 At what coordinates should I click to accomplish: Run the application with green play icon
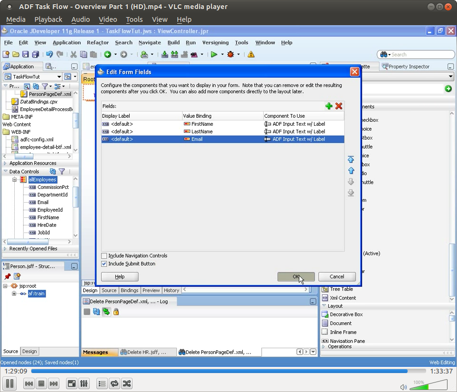pos(215,54)
